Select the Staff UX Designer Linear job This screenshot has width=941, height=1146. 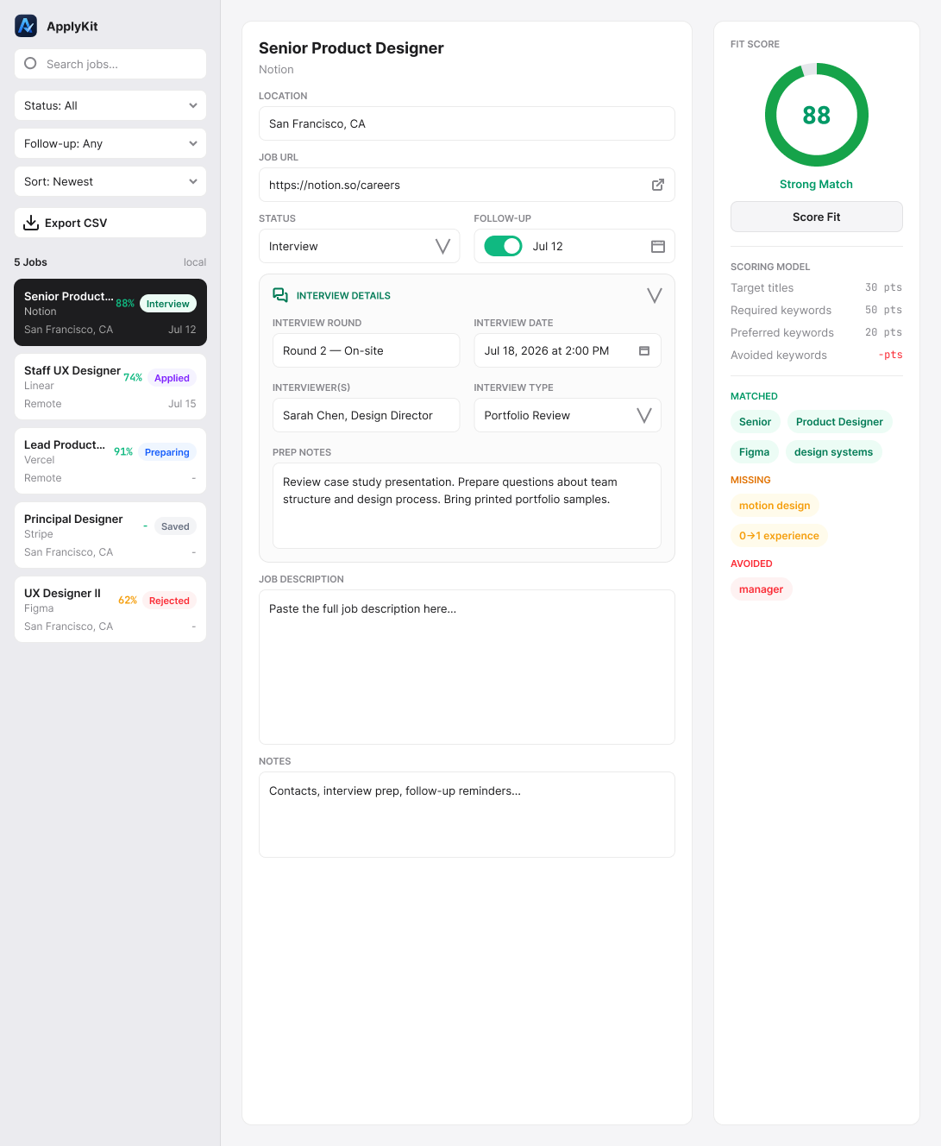pyautogui.click(x=110, y=387)
